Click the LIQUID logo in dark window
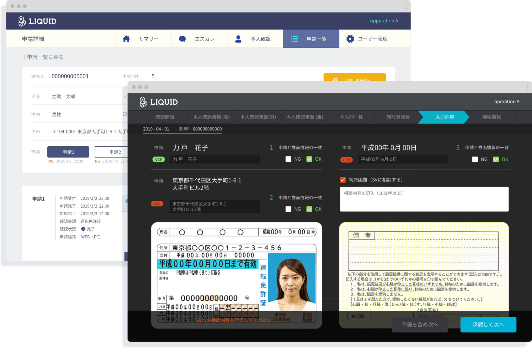The height and width of the screenshot is (348, 532). click(x=159, y=102)
